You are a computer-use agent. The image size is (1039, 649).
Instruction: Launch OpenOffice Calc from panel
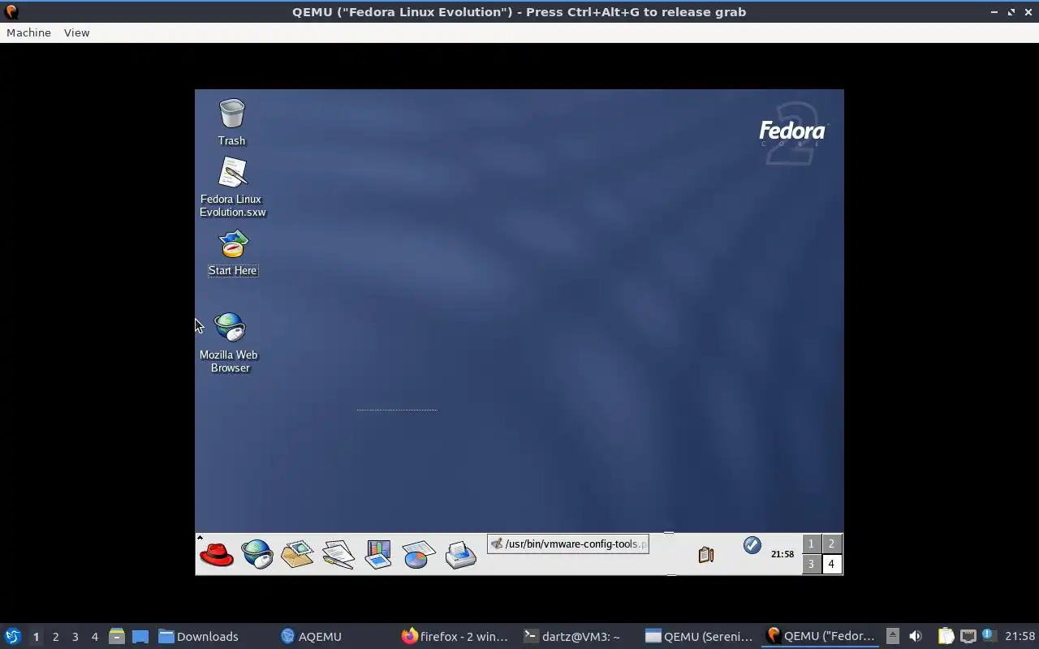[419, 555]
